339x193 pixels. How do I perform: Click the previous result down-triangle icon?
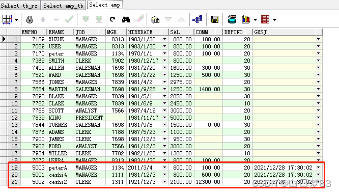(168, 19)
